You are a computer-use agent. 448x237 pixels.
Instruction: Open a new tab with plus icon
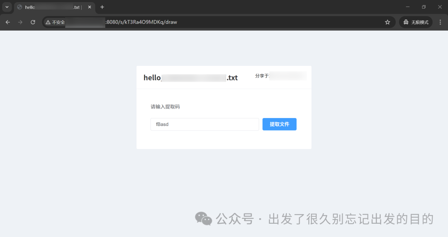tap(102, 7)
